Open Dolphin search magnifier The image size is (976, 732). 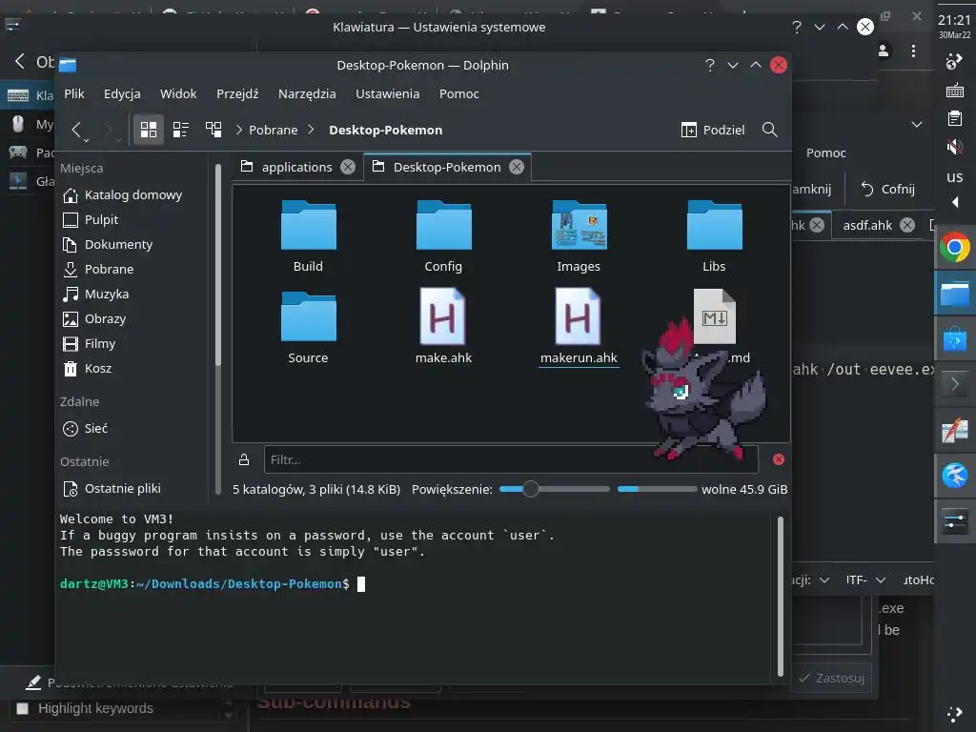pyautogui.click(x=770, y=130)
